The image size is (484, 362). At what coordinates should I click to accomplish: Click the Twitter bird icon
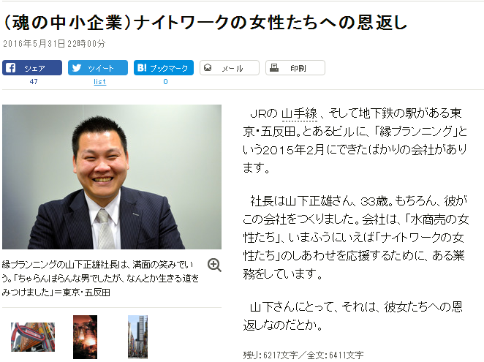77,67
